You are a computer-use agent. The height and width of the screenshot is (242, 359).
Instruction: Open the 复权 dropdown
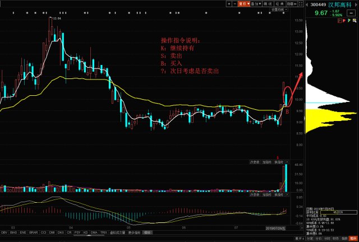(x=244, y=4)
